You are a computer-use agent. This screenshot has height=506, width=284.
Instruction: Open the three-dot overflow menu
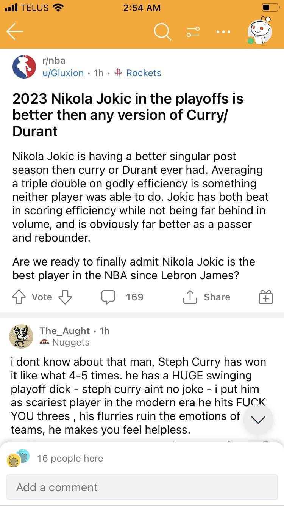click(223, 32)
